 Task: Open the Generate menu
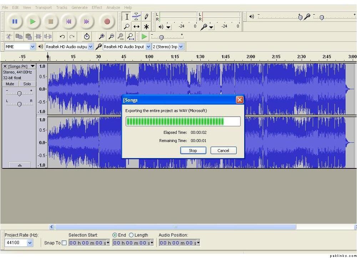pyautogui.click(x=79, y=7)
